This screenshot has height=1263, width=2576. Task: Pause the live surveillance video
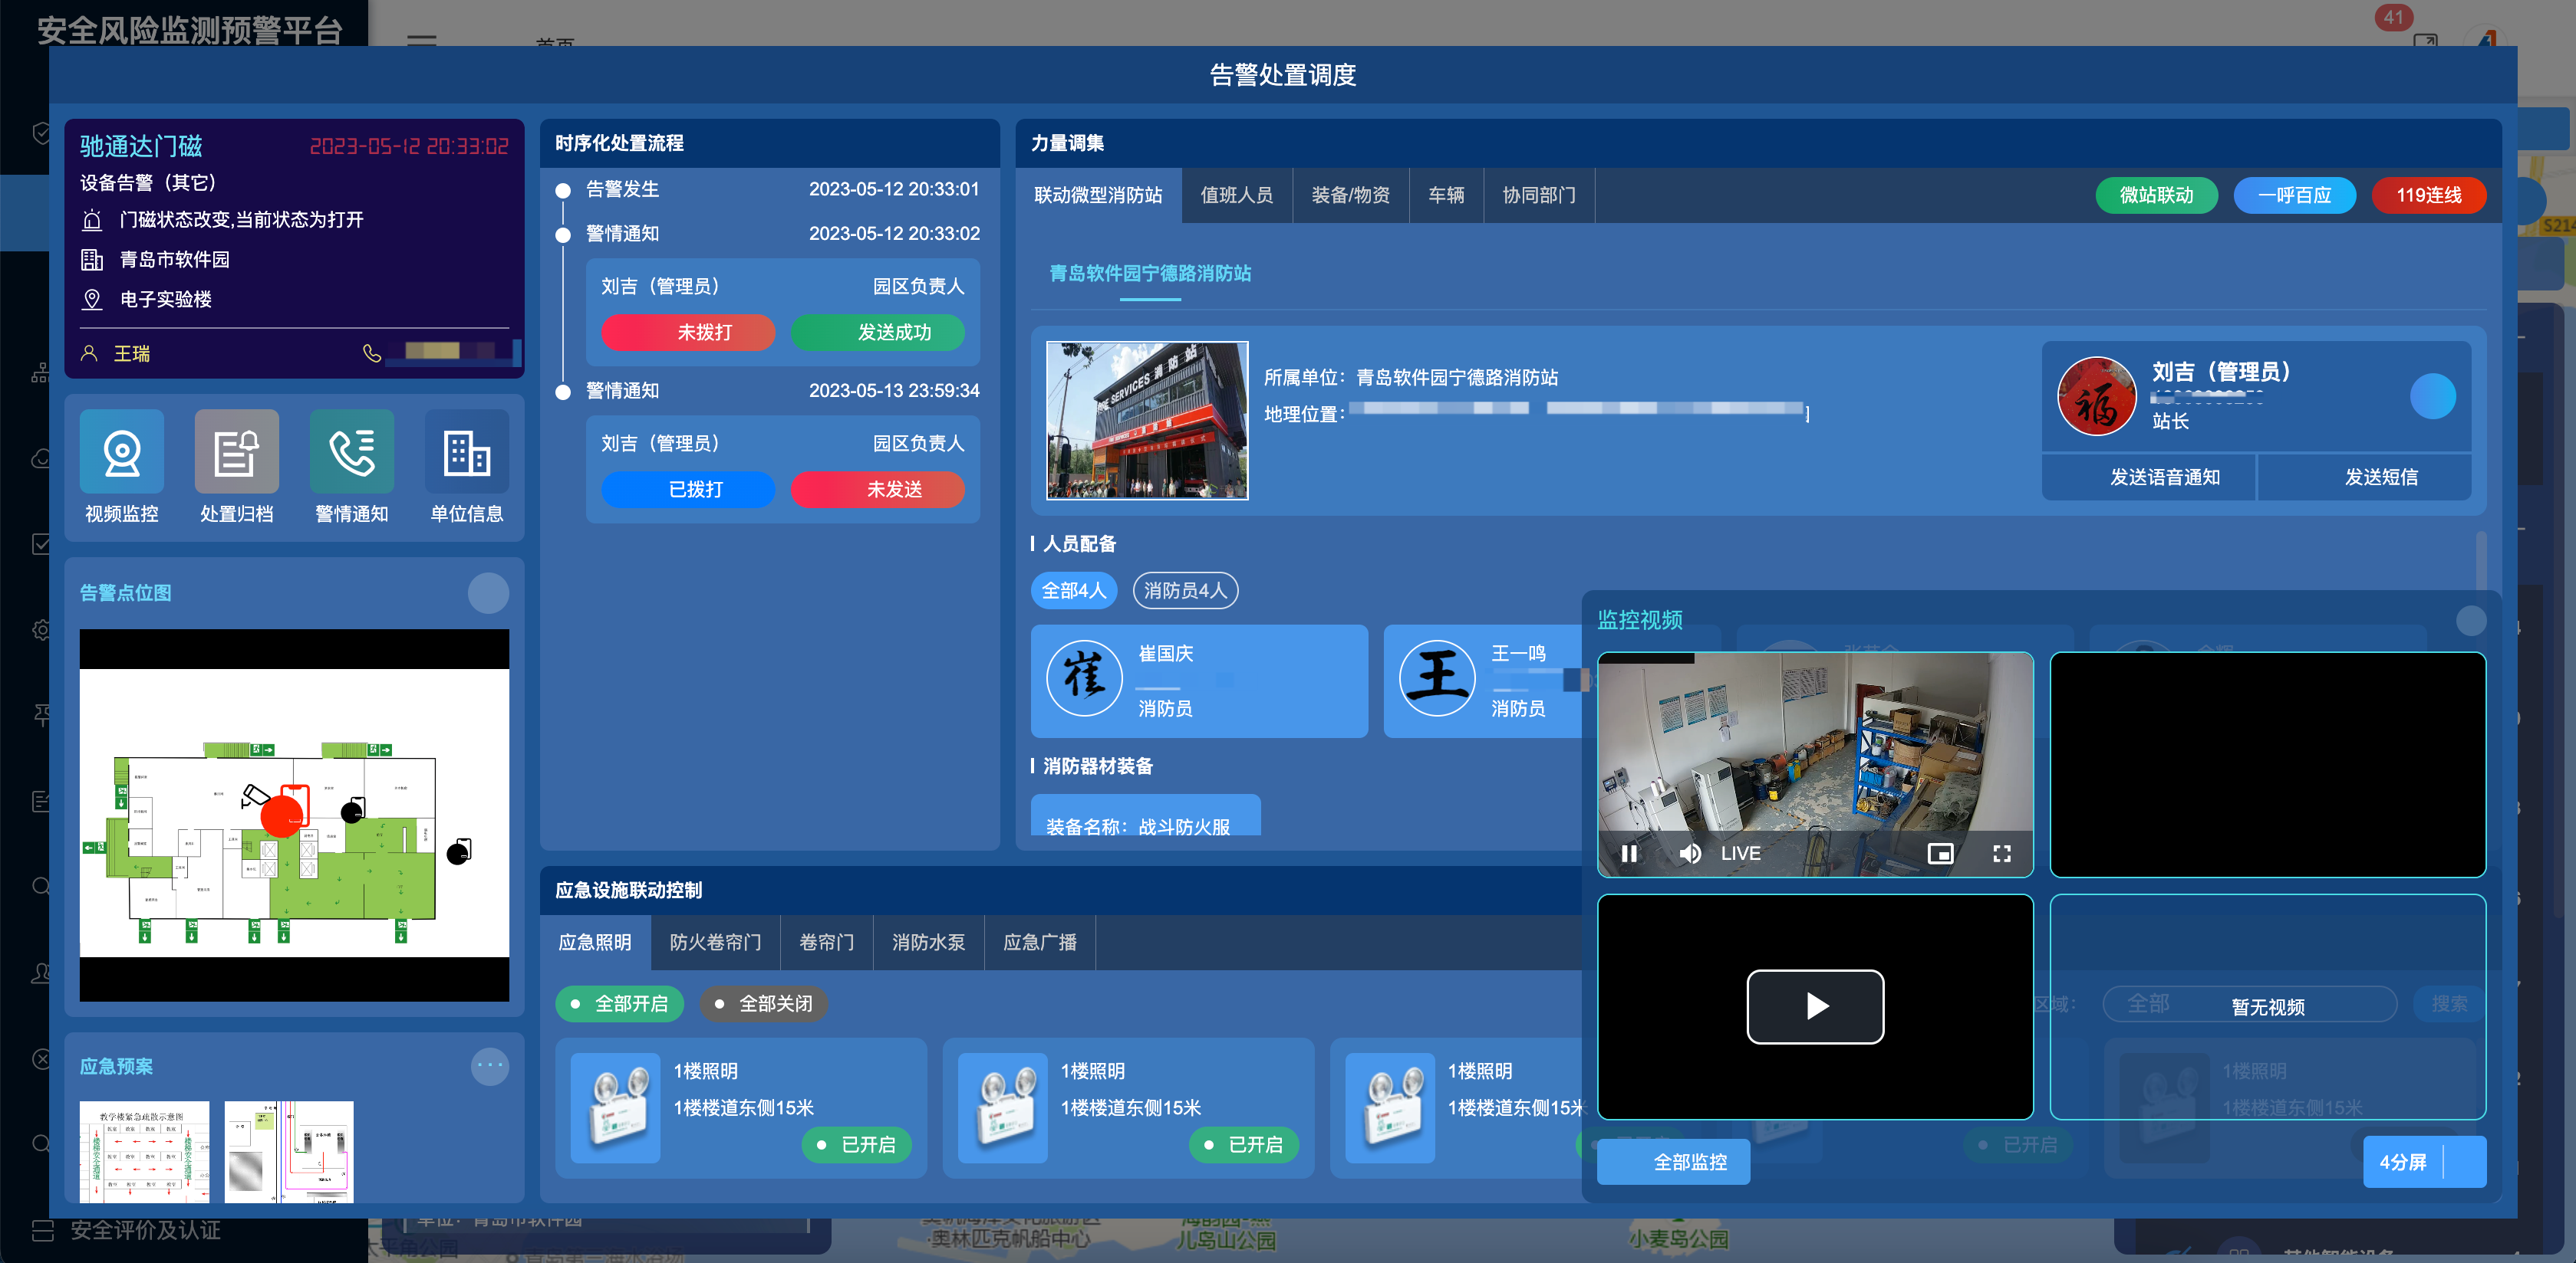pos(1629,853)
